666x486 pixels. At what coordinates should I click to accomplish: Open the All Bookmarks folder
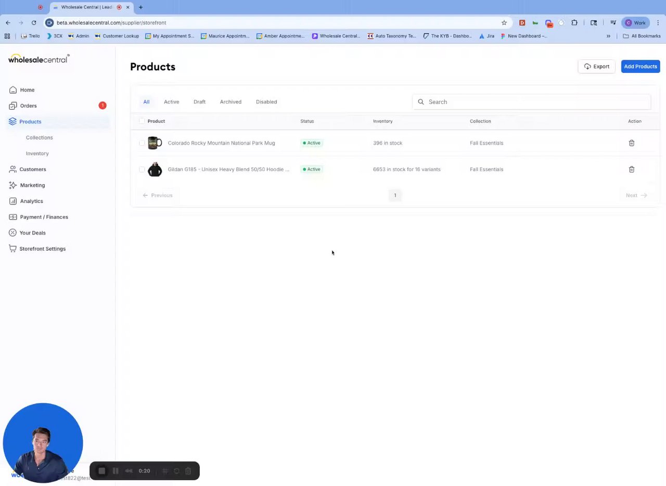(x=642, y=36)
